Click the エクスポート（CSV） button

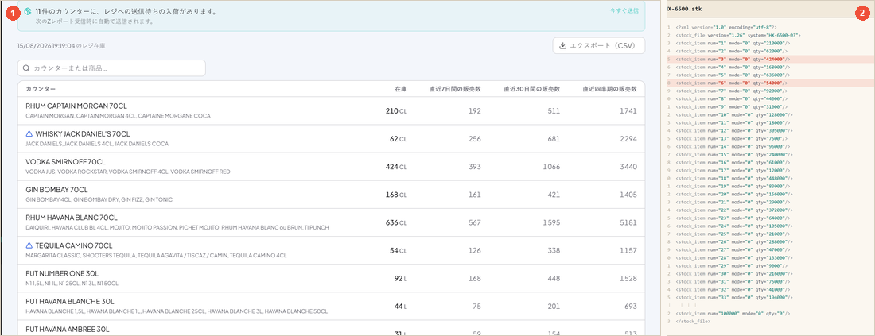click(x=599, y=46)
